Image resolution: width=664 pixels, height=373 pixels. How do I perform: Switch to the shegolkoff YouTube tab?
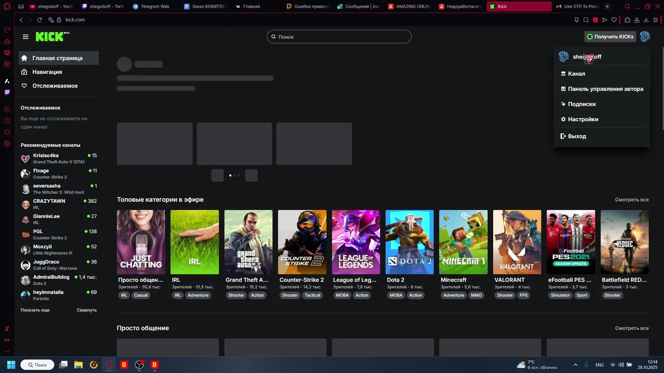(x=52, y=7)
